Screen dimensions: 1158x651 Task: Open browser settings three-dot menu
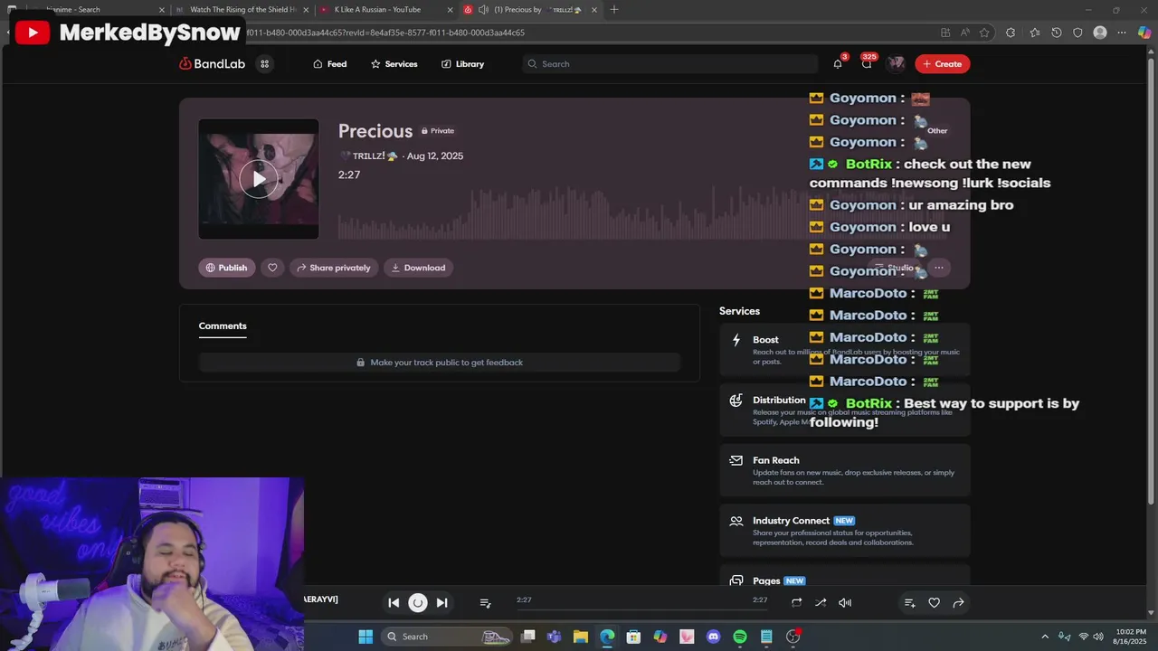click(1122, 33)
